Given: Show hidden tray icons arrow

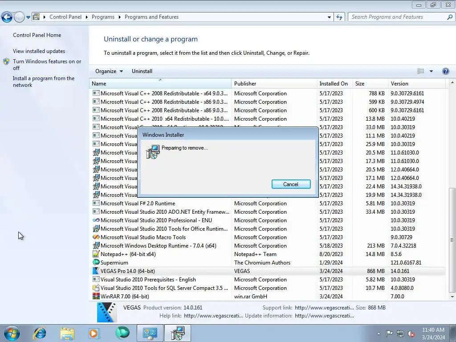Looking at the screenshot, I should 379,334.
